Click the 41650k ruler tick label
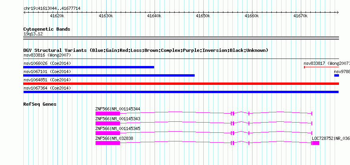The width and height of the screenshot is (350, 165). [x=203, y=16]
